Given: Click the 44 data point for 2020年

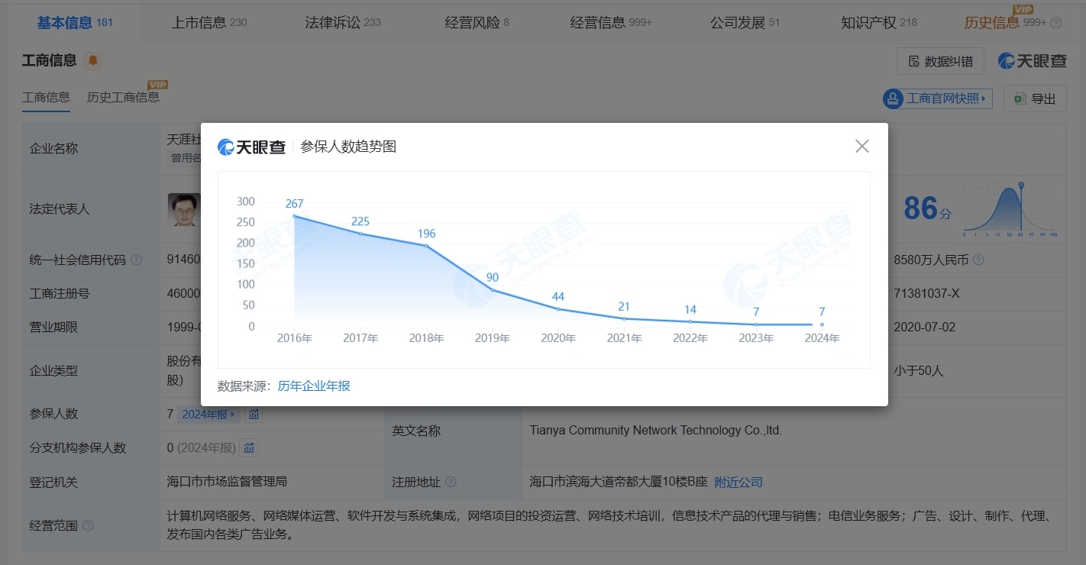Looking at the screenshot, I should click(558, 308).
